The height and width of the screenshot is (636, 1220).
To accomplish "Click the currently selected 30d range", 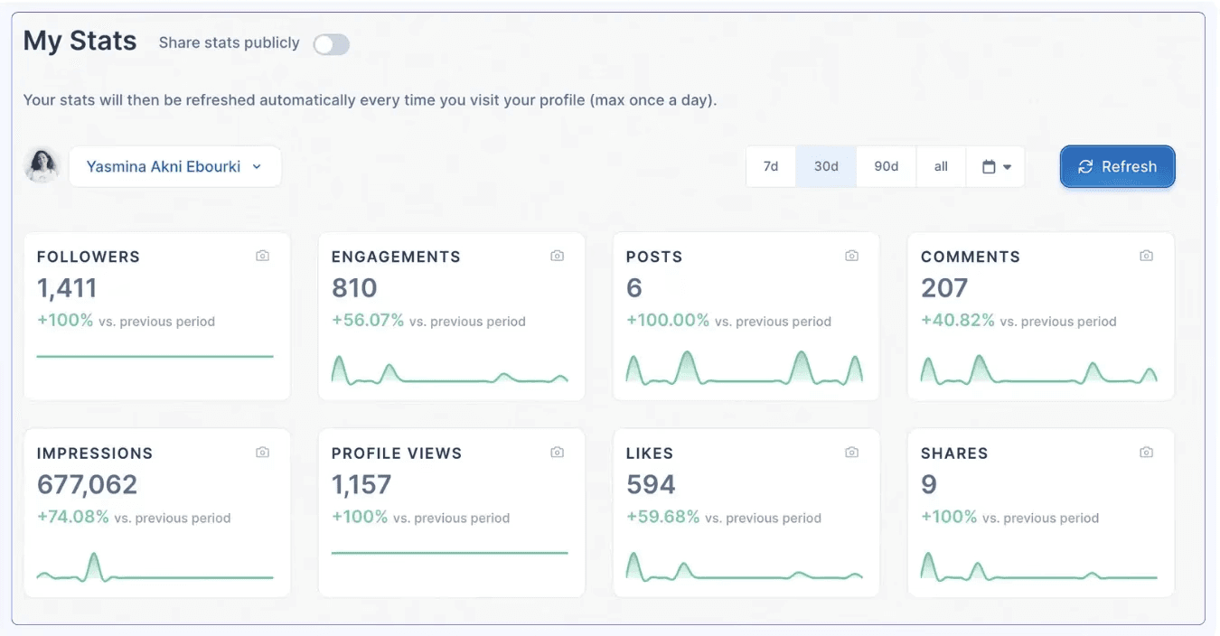I will point(825,166).
